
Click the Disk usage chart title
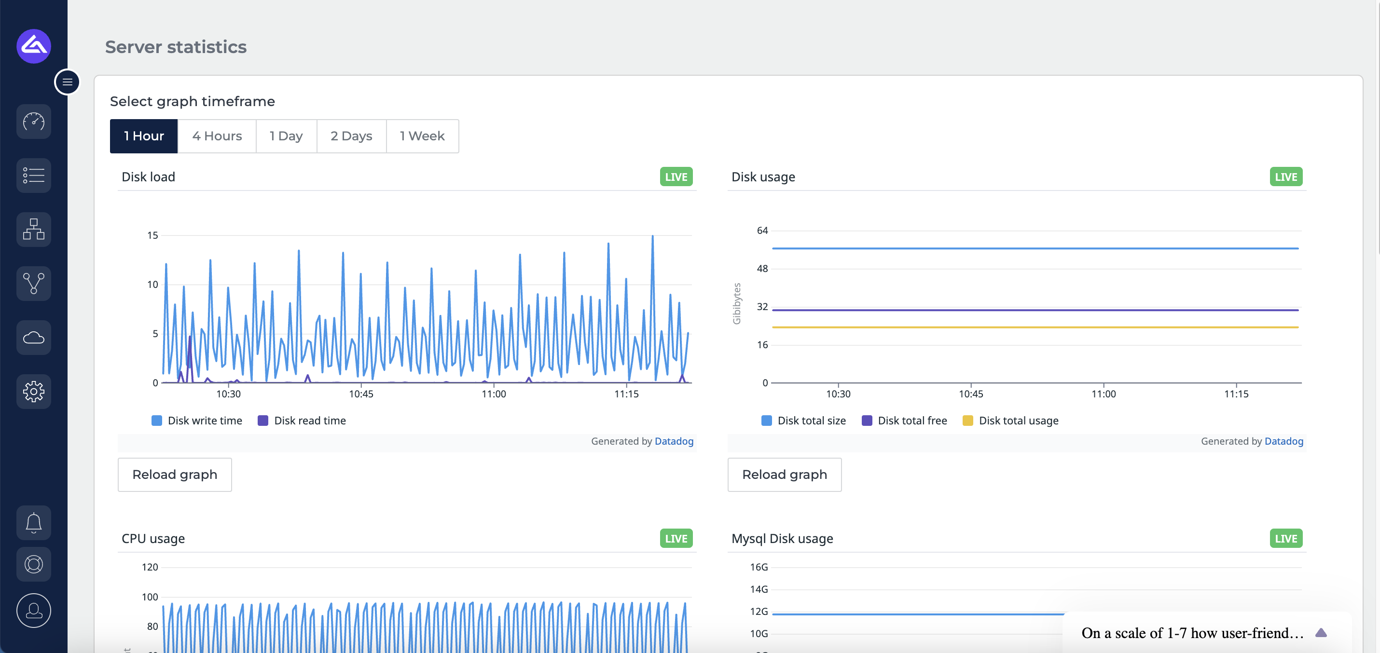(x=763, y=177)
